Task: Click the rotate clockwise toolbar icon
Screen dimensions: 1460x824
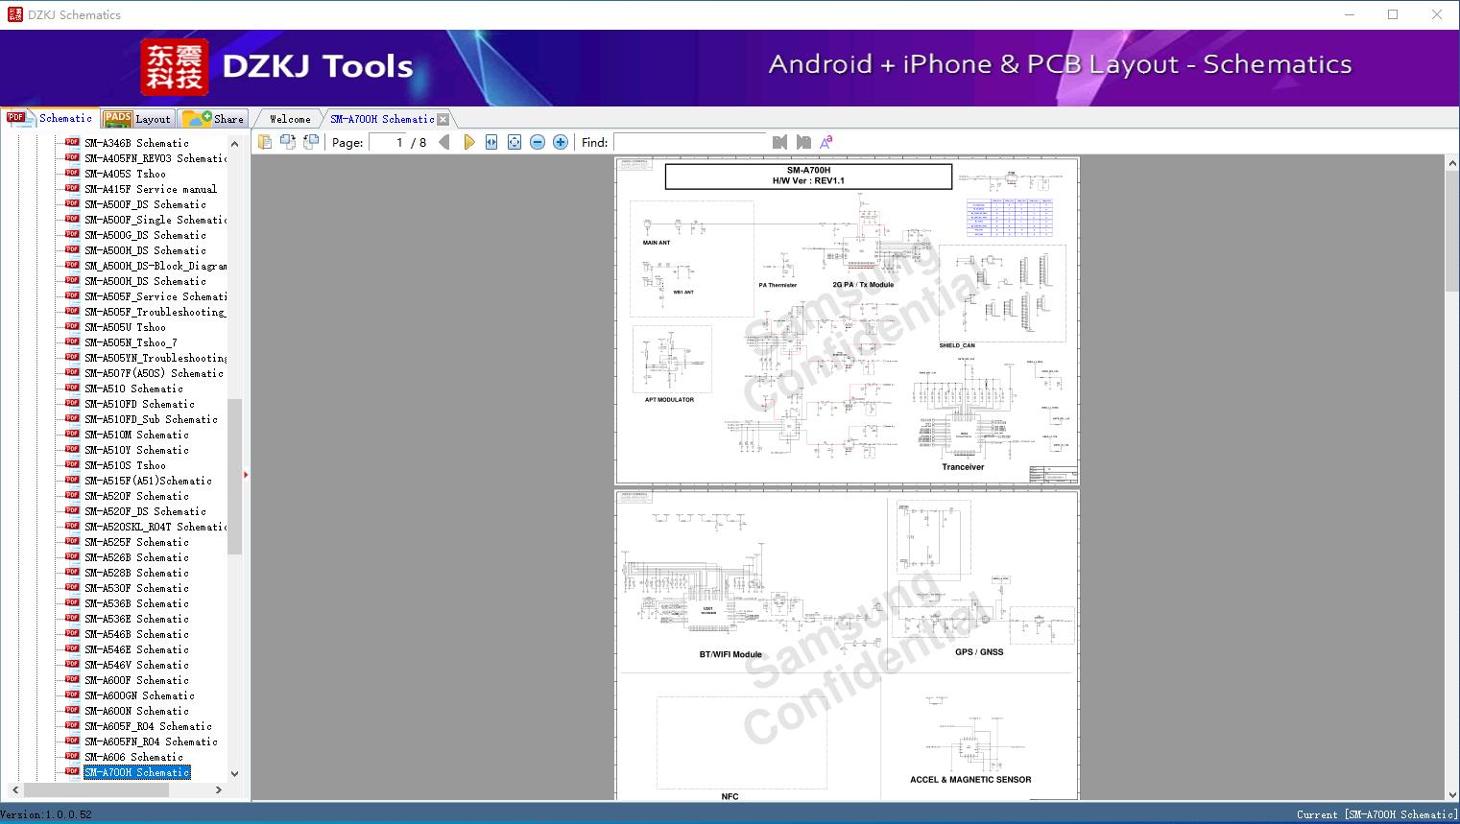Action: coord(311,142)
